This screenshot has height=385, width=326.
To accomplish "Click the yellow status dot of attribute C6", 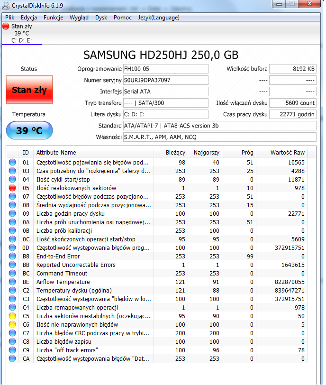I will tap(12, 325).
